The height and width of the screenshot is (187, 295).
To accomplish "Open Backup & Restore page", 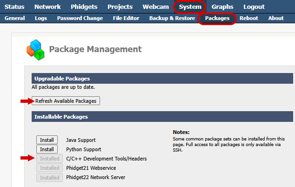I will tap(172, 18).
